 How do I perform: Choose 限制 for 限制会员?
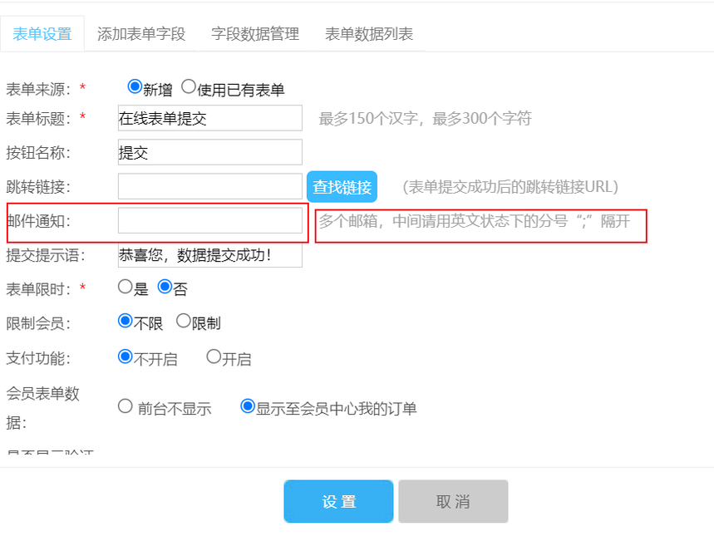[x=184, y=321]
